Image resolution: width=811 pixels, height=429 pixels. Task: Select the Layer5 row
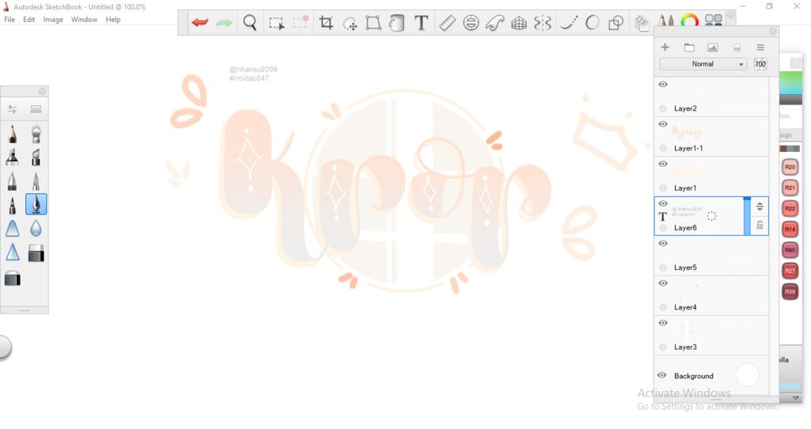712,256
